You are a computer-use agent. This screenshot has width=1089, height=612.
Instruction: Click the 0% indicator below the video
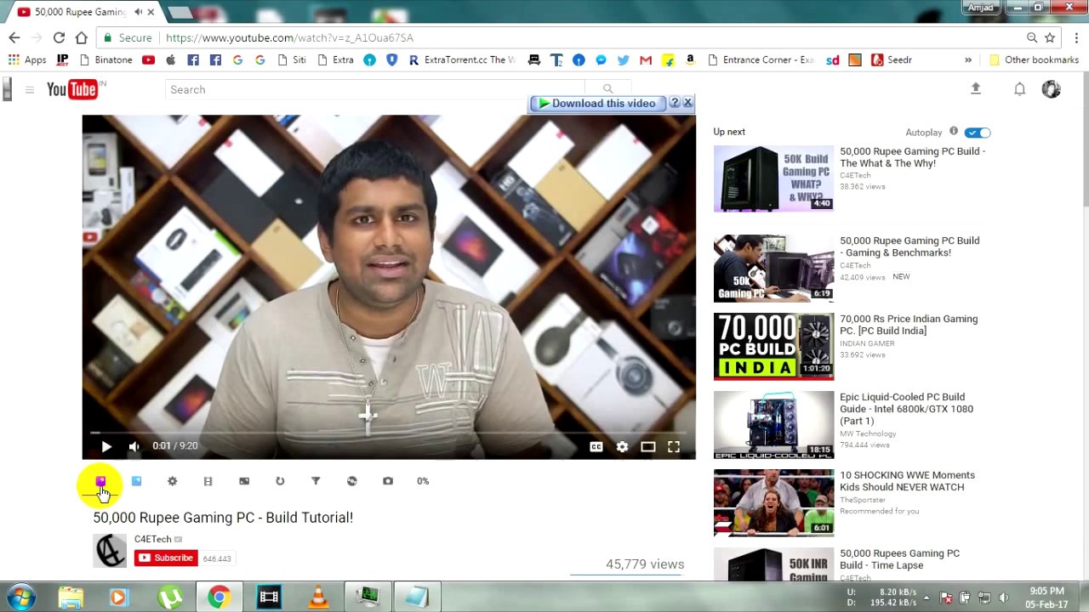click(x=423, y=481)
